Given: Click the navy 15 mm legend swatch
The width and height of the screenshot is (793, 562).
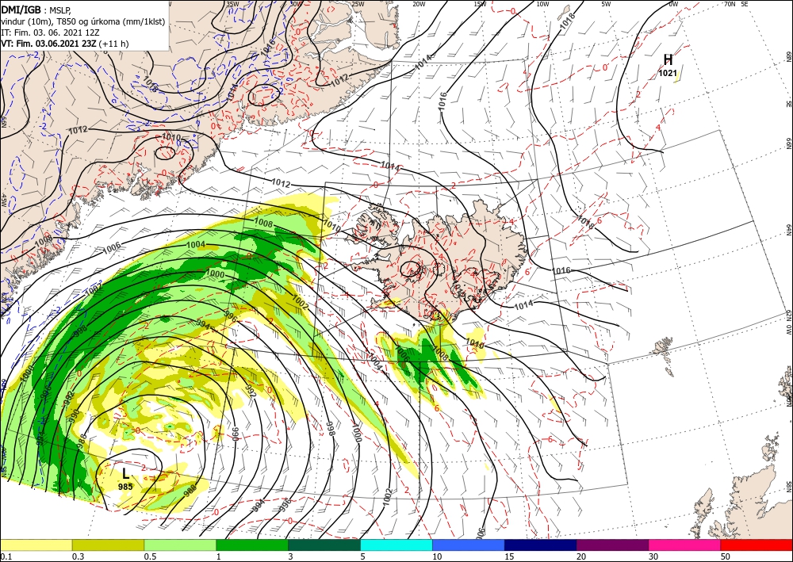Looking at the screenshot, I should (x=541, y=545).
